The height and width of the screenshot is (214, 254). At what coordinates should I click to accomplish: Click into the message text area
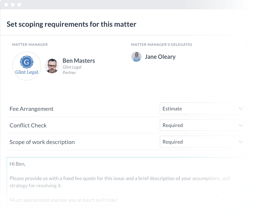[x=125, y=181]
